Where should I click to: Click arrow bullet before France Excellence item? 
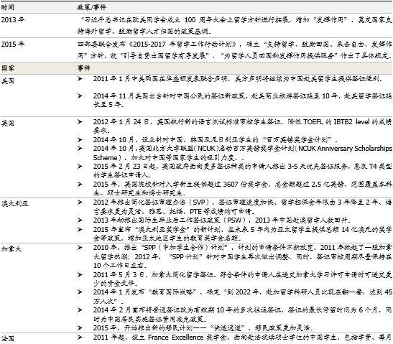(x=80, y=338)
